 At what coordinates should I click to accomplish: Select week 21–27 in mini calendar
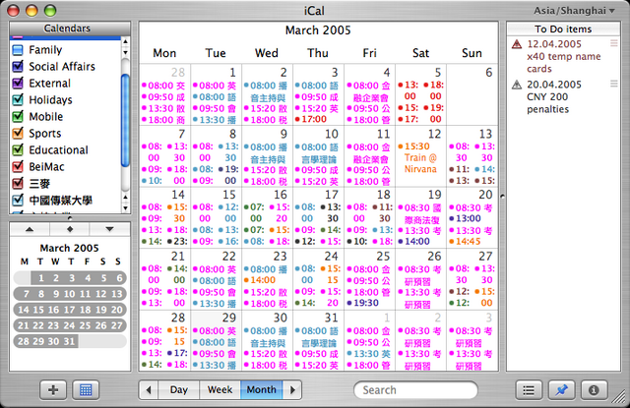click(70, 325)
